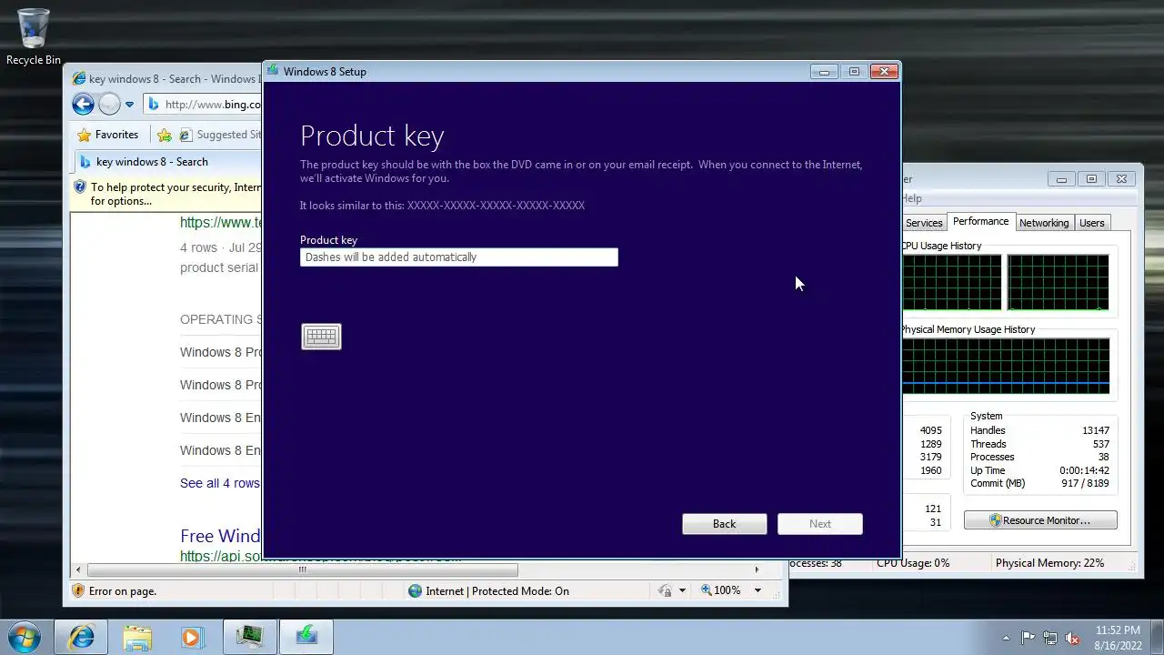Click the security shield icon on information bar
1164x655 pixels.
click(x=81, y=187)
